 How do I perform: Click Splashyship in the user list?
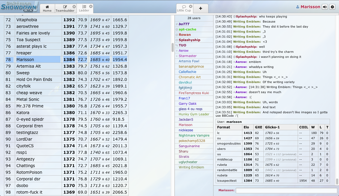[x=194, y=40]
